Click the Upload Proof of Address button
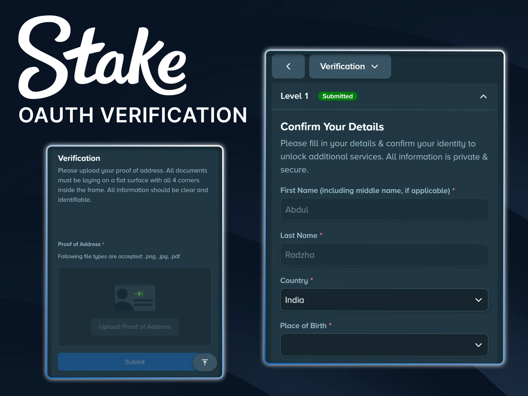 point(135,327)
